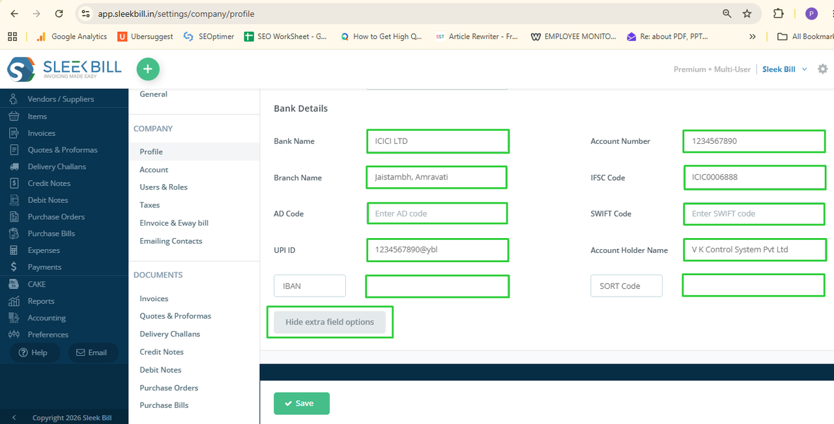Open General settings item
834x424 pixels.
tap(154, 94)
